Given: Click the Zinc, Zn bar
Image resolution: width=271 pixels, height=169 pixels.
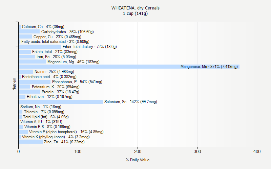Looking at the screenshot, I should [30, 142].
